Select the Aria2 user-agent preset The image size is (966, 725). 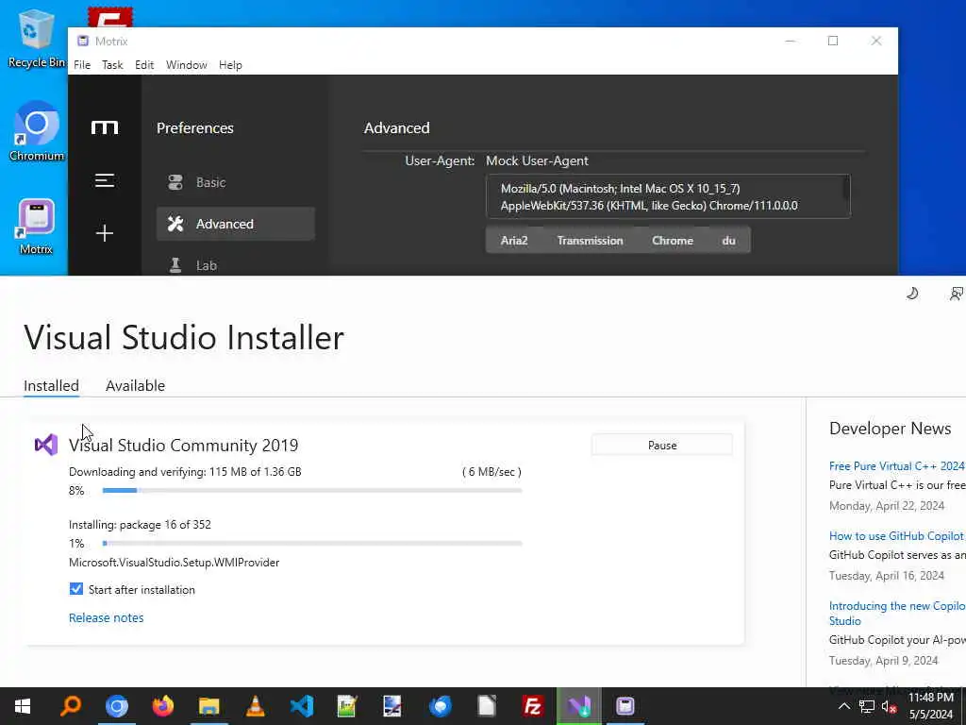[514, 241]
